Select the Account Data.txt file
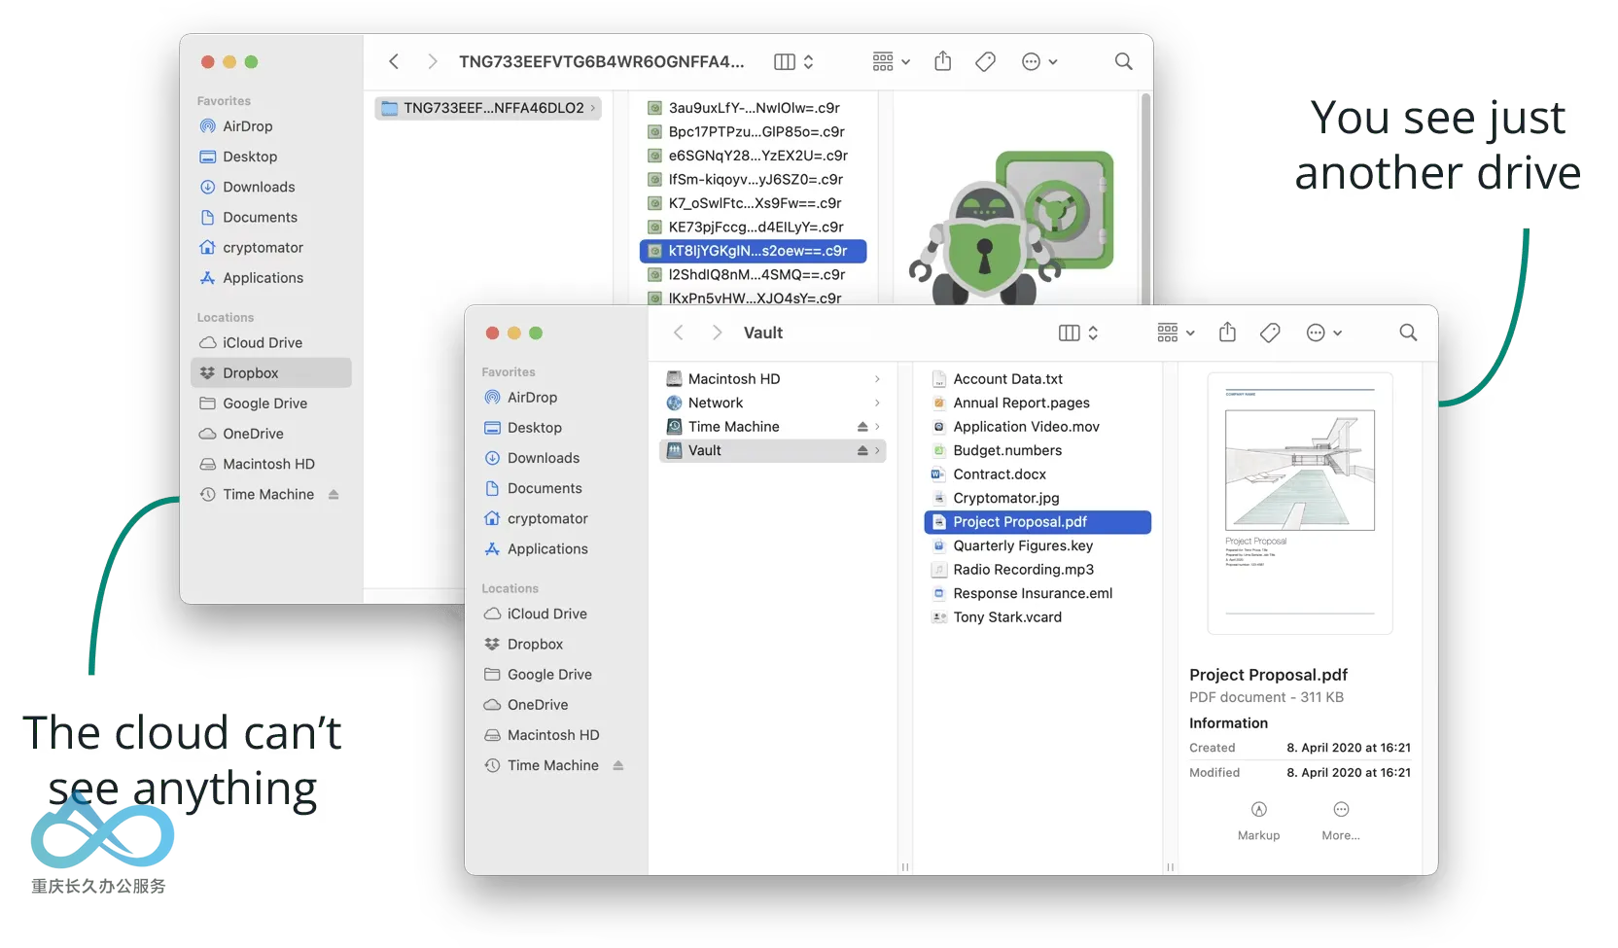The image size is (1618, 948). tap(1038, 378)
